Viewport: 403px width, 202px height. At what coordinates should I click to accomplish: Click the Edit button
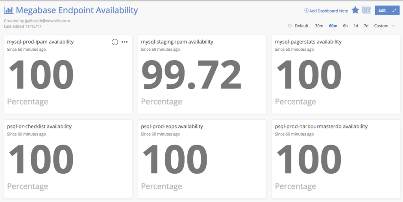[382, 10]
